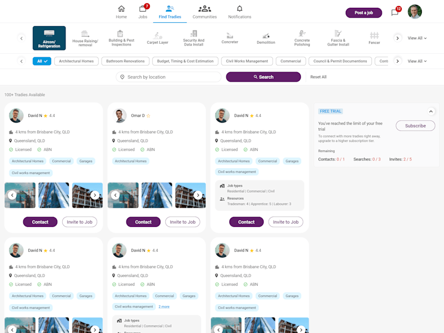The width and height of the screenshot is (444, 333).
Task: Open the user profile avatar
Action: pos(415,12)
